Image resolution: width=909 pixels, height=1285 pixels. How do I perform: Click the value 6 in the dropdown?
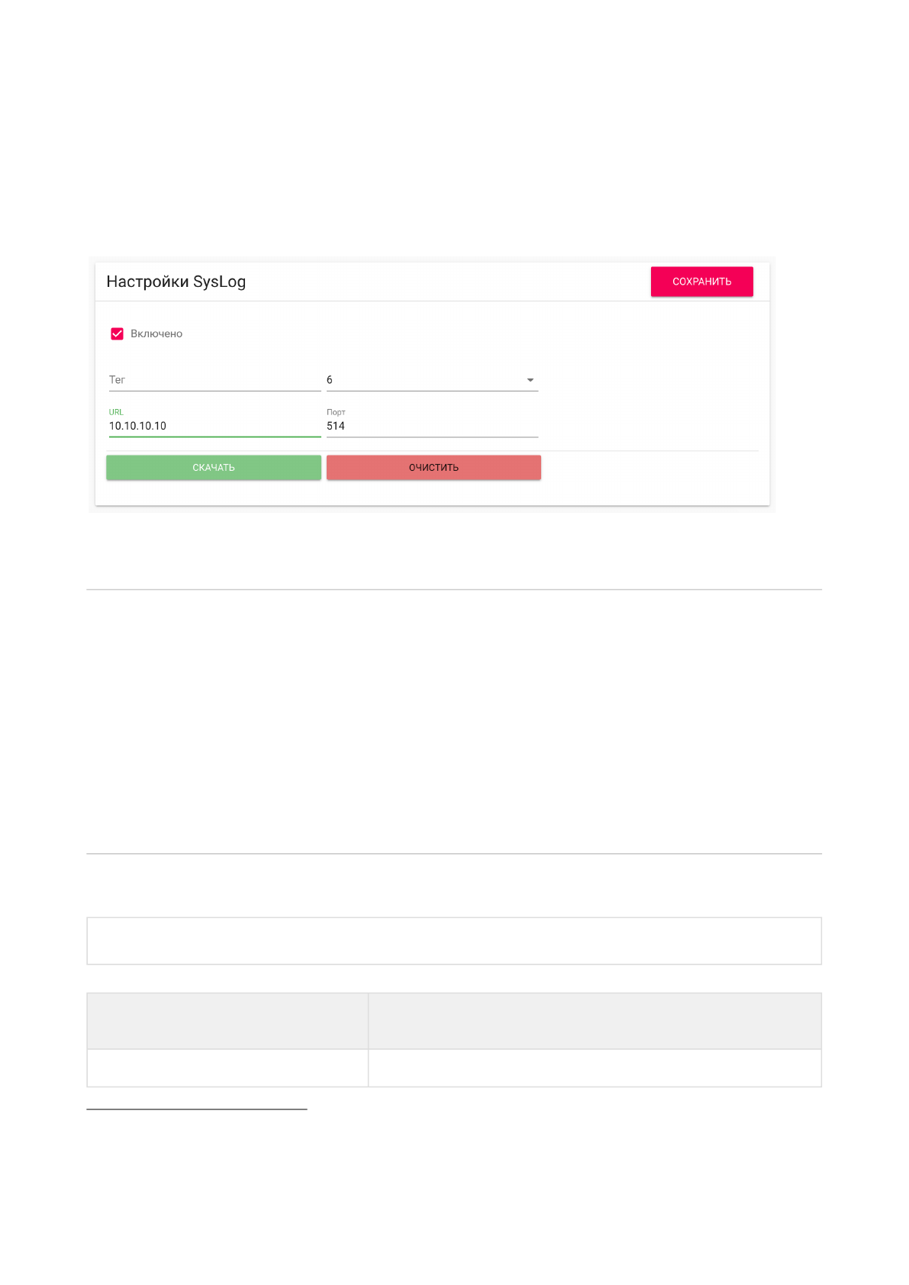click(330, 380)
